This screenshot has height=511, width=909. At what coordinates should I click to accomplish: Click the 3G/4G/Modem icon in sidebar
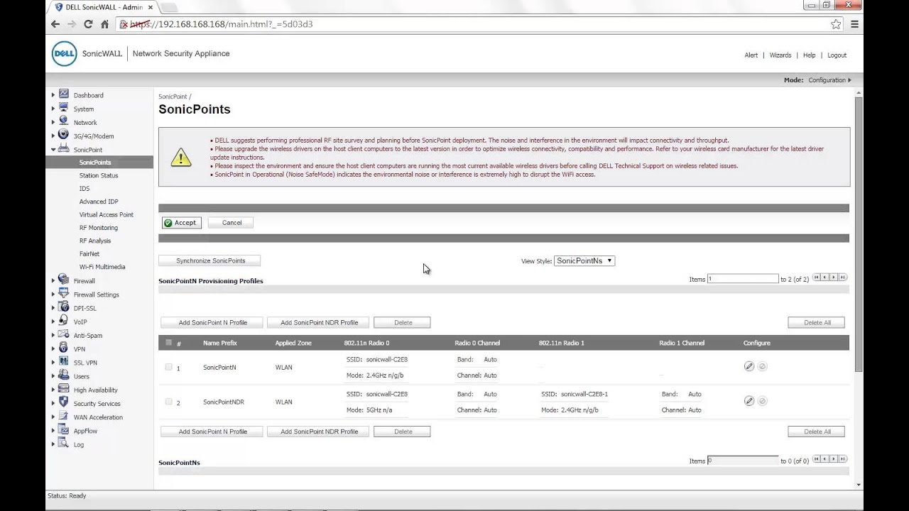coord(64,135)
